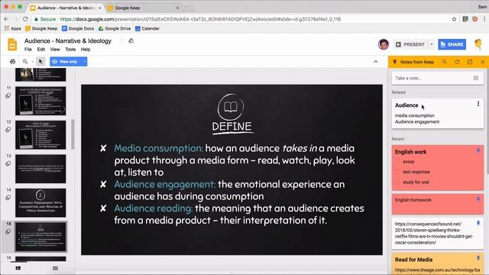Viewport: 489px width, 275px height.
Task: Toggle pin on English homework note
Action: click(478, 199)
